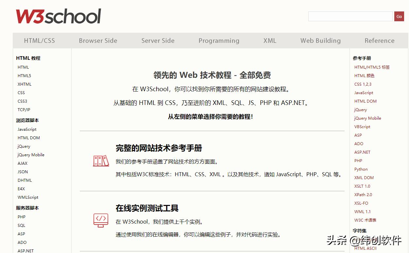This screenshot has width=409, height=253.
Task: Open the XPath 2.0 reference
Action: click(363, 194)
